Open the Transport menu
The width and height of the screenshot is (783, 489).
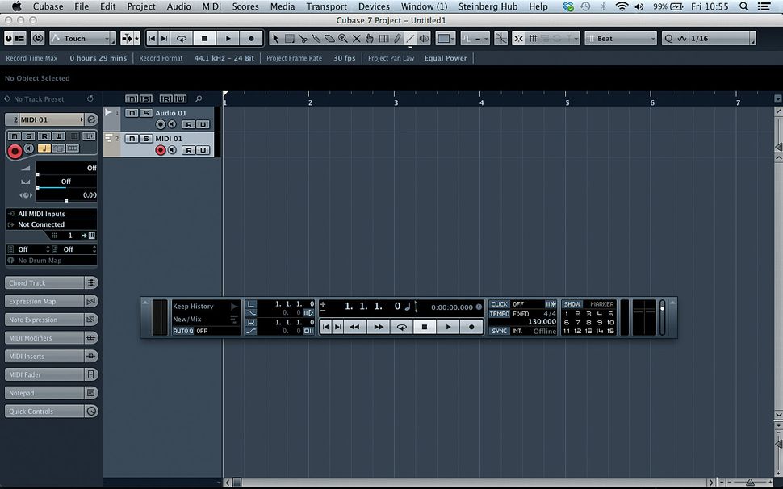[x=326, y=6]
